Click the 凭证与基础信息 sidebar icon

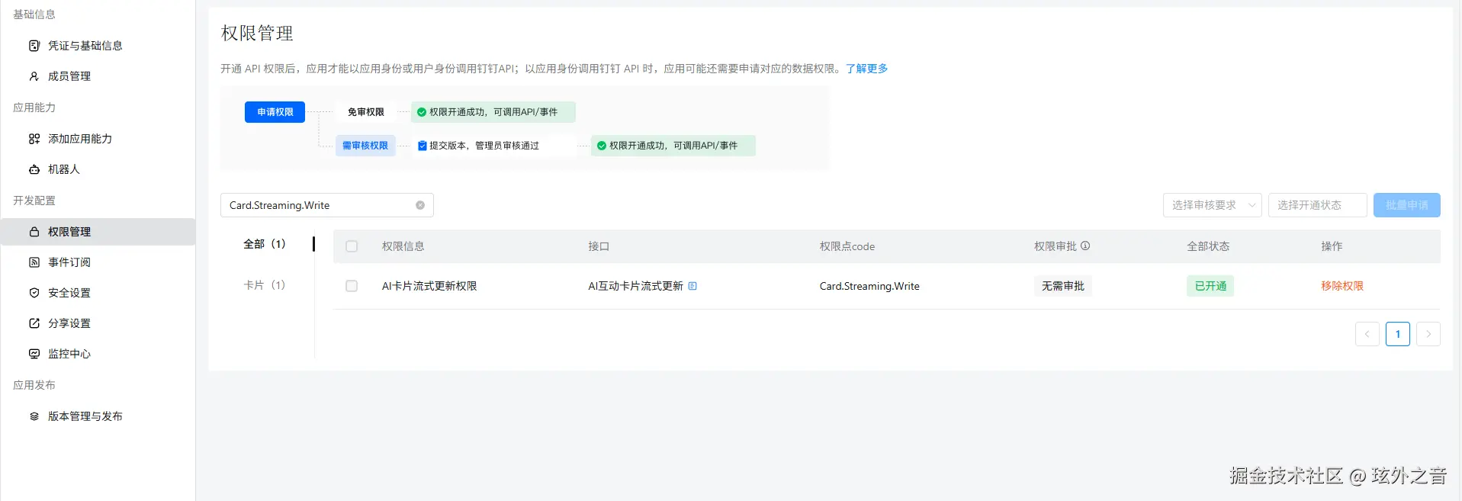pyautogui.click(x=34, y=46)
